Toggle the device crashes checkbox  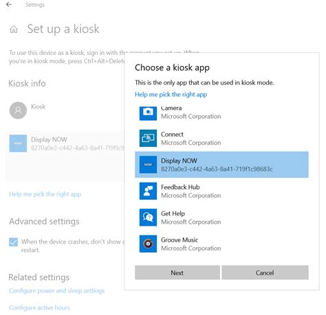(x=13, y=242)
